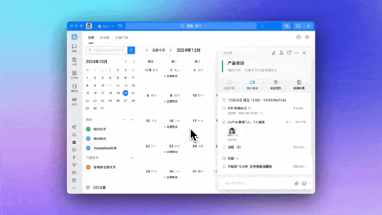Image resolution: width=382 pixels, height=215 pixels.
Task: Click the blue plus create event button
Action: click(131, 50)
